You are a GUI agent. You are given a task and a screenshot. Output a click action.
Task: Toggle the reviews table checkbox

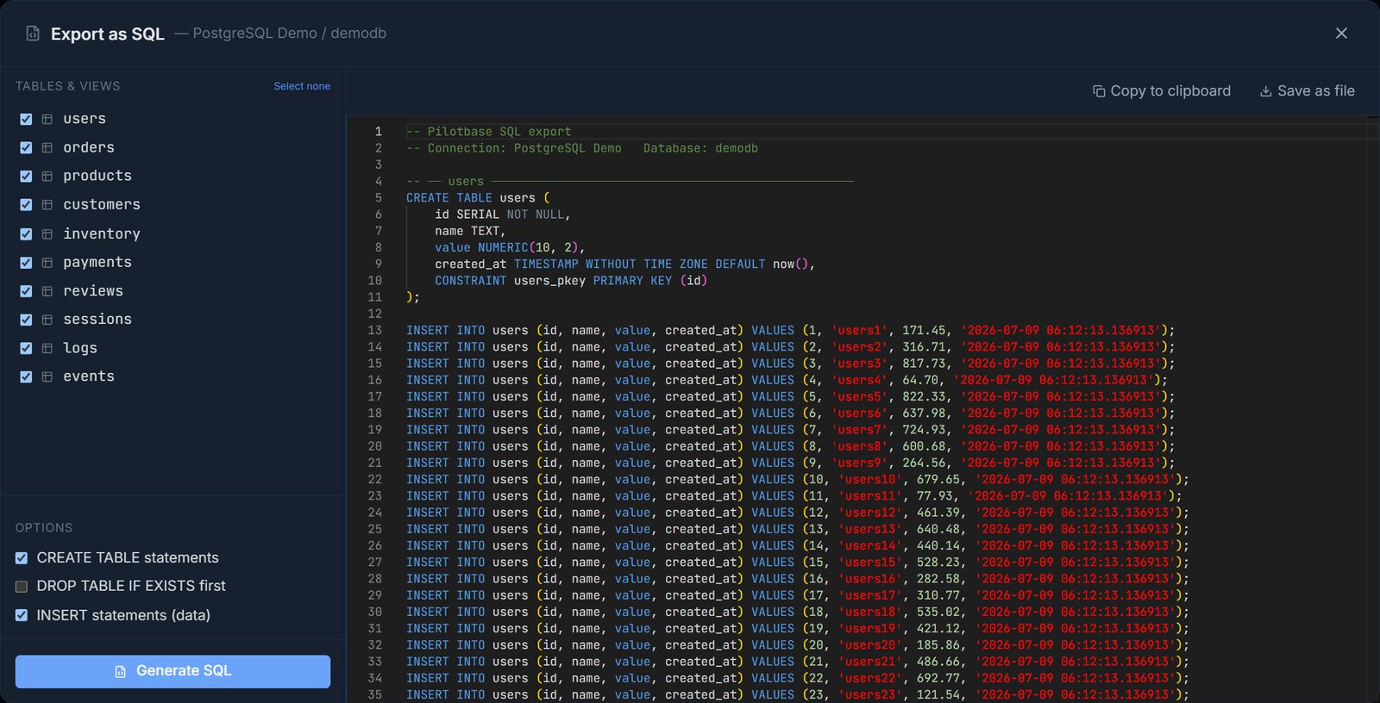(x=26, y=291)
